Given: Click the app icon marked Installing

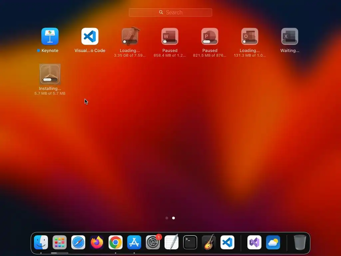Looking at the screenshot, I should click(50, 74).
